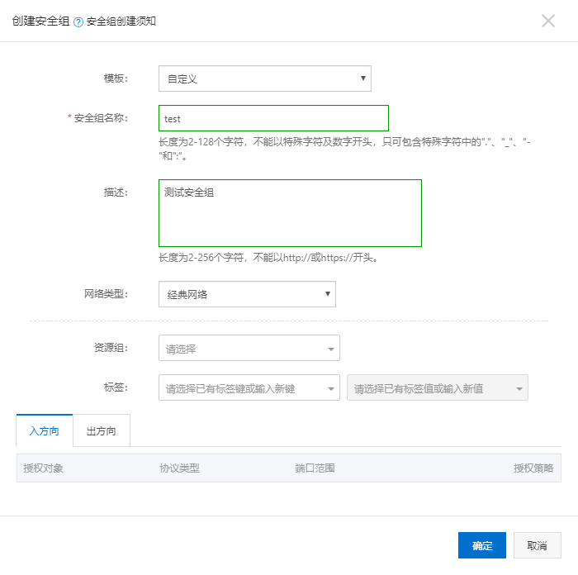The image size is (578, 575).
Task: Click the 网络类型 field label
Action: [x=106, y=294]
